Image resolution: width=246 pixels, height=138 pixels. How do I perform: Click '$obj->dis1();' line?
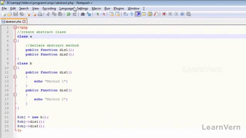[x=31, y=122]
